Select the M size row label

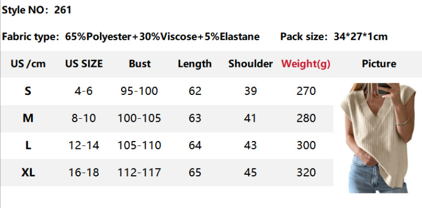pyautogui.click(x=28, y=118)
